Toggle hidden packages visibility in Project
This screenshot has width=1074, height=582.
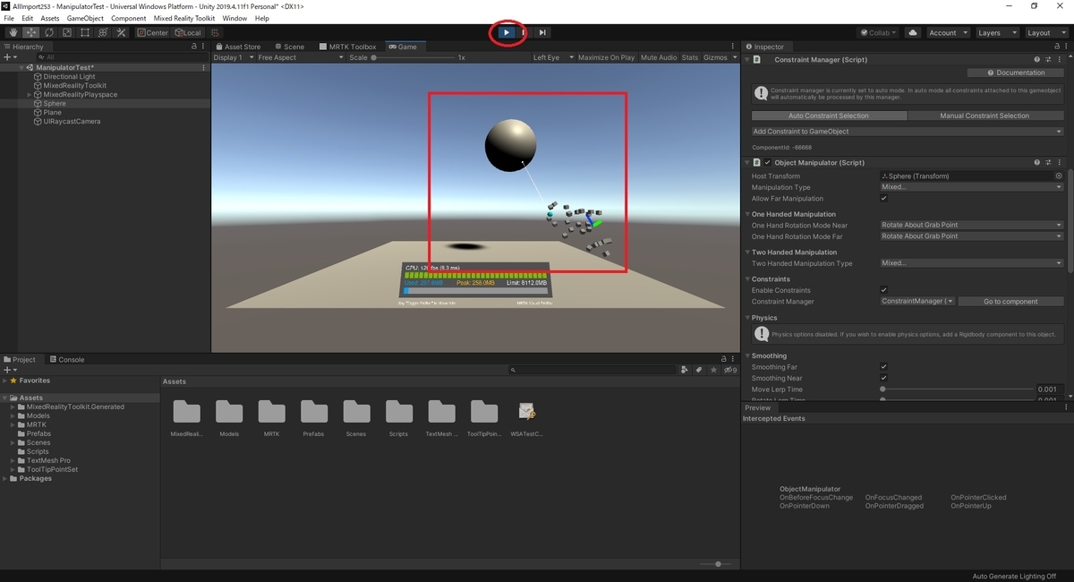[730, 369]
